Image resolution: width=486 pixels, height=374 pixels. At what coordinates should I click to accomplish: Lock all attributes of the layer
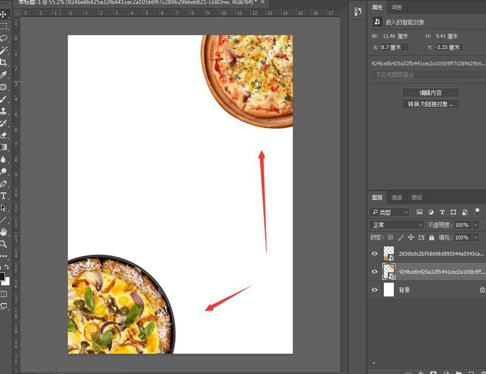(x=431, y=237)
